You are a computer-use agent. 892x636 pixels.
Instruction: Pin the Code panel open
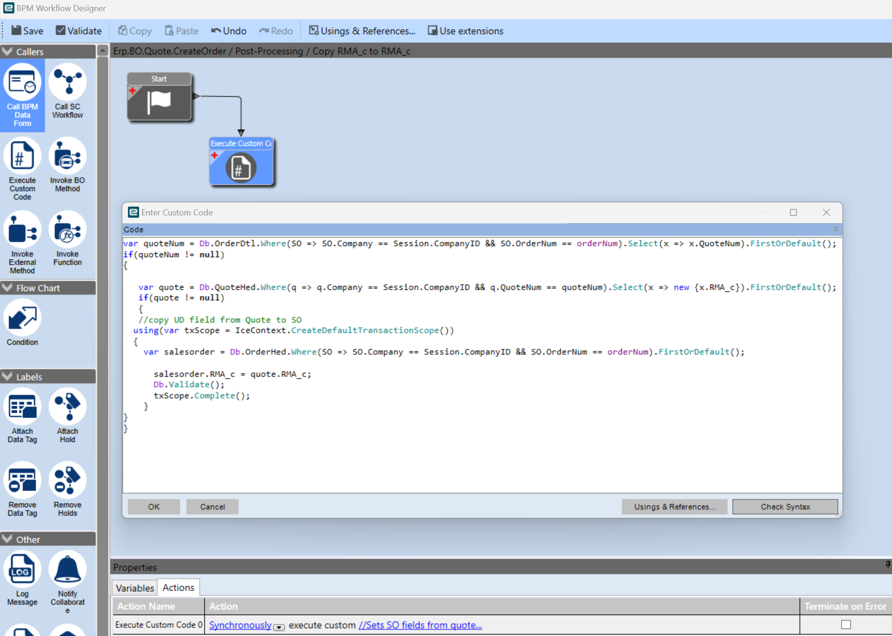835,229
